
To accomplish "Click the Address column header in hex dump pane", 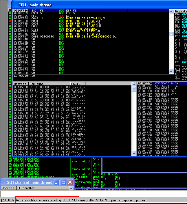I will [x=20, y=84].
